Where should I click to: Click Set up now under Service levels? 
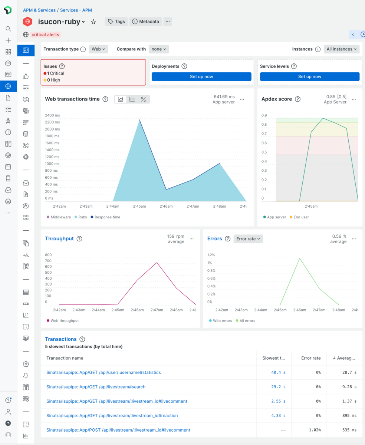click(310, 76)
